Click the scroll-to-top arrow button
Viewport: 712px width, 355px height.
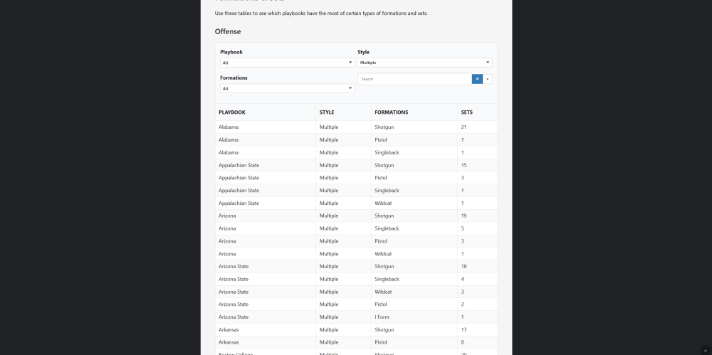pos(705,350)
